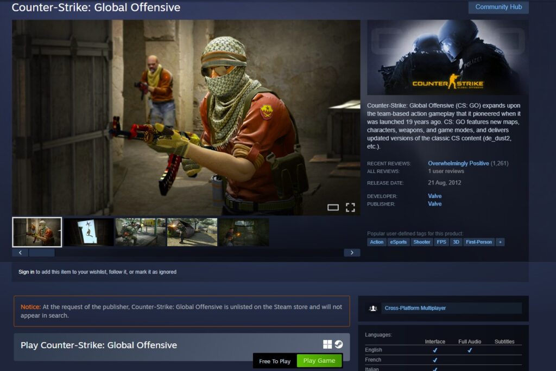Select the Action tag
This screenshot has height=371, width=556.
pyautogui.click(x=376, y=242)
